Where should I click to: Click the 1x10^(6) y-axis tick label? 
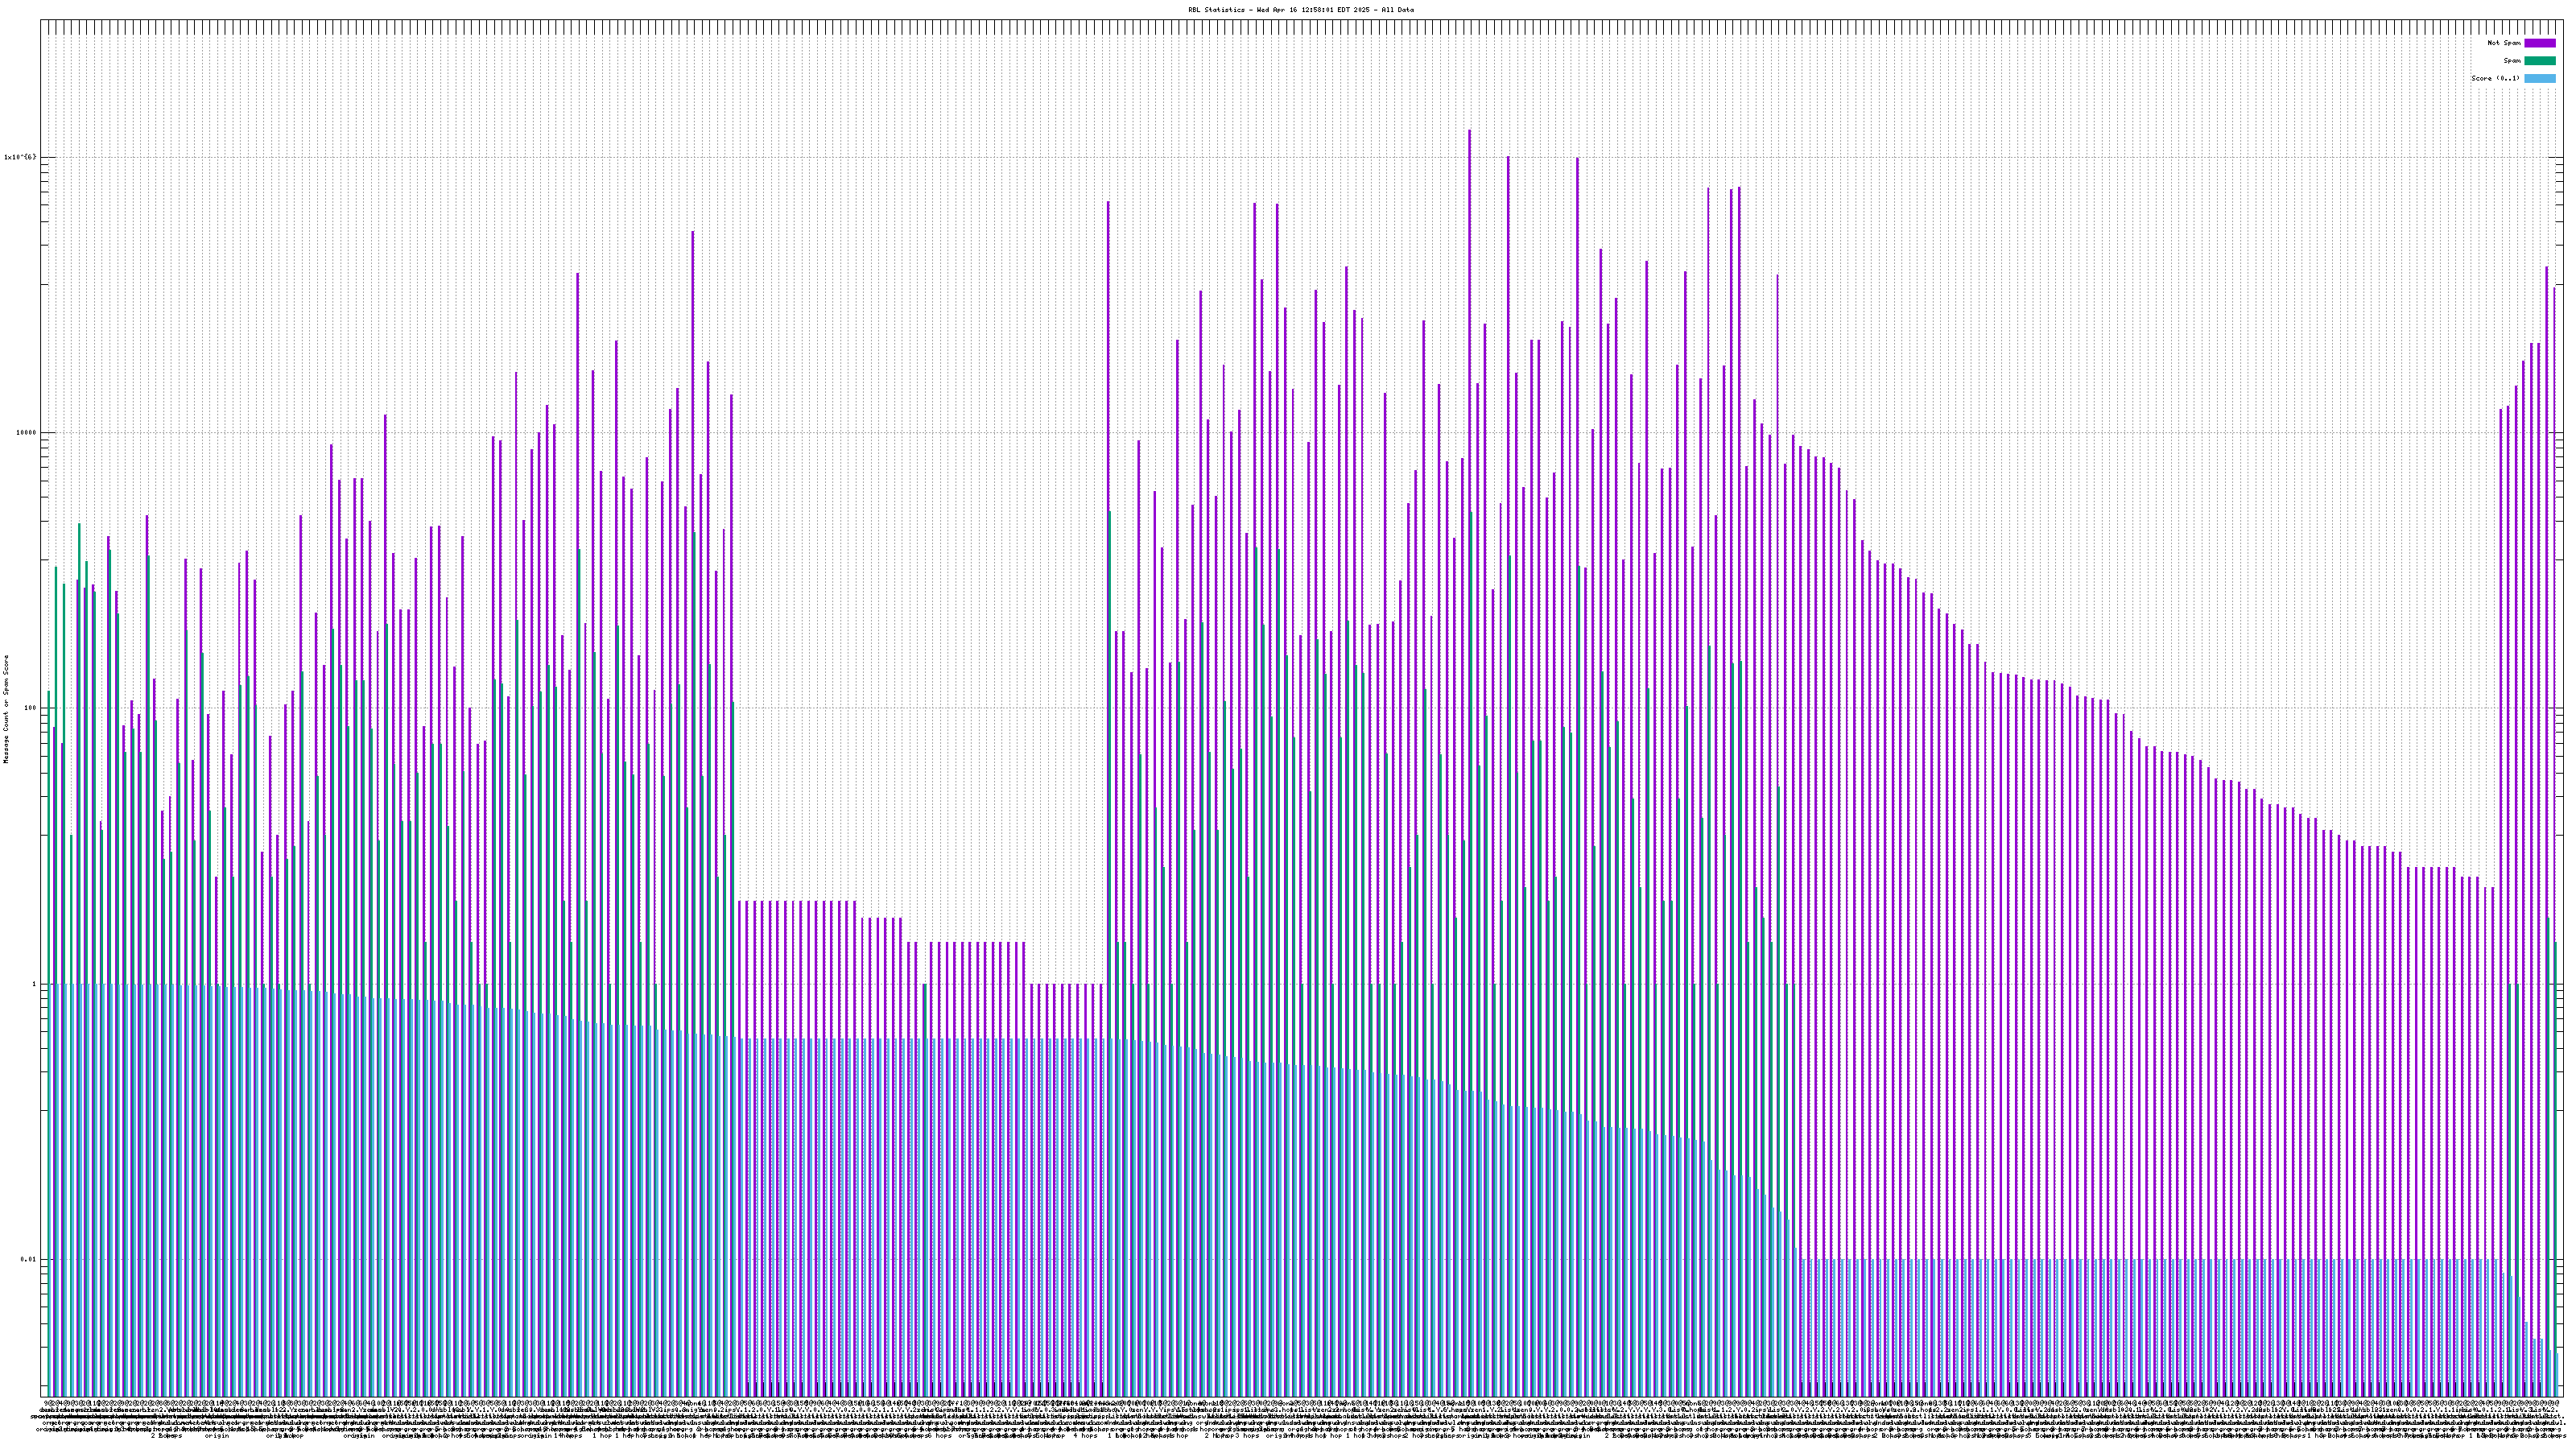20,157
